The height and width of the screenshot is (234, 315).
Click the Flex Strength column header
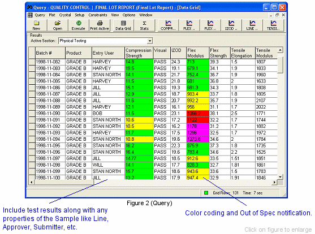click(219, 53)
